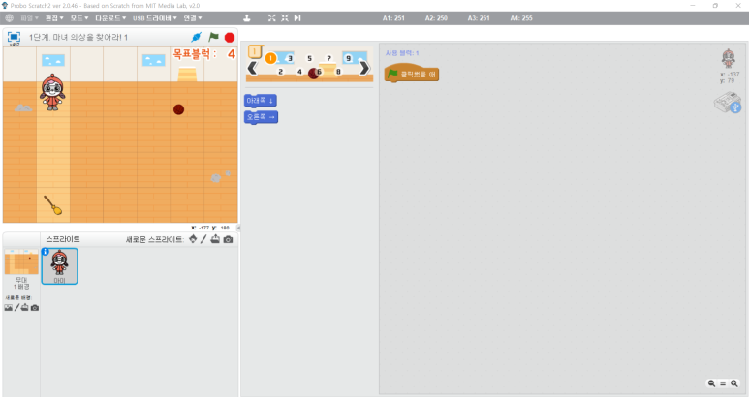The width and height of the screenshot is (749, 397).
Task: Click the A2: 250 sensor reading
Action: (436, 18)
